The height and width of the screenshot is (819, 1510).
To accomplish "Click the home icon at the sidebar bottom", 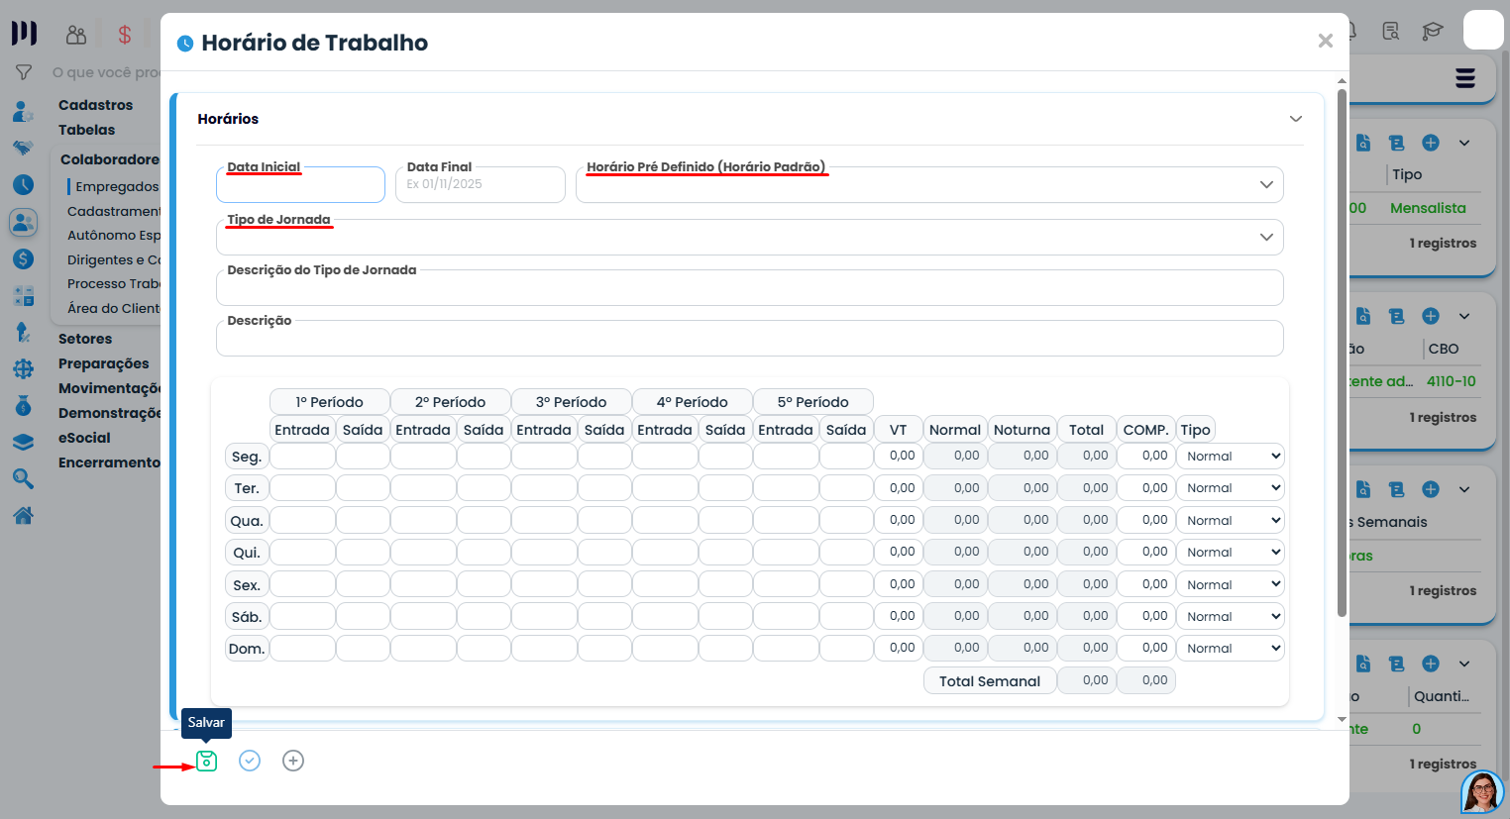I will coord(23,514).
